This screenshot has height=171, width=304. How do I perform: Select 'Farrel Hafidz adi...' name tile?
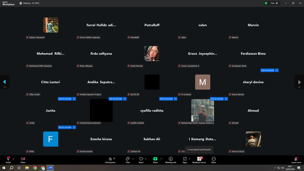coord(101,25)
